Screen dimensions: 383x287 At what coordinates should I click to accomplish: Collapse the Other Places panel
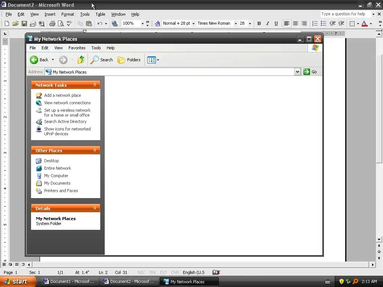(x=95, y=150)
